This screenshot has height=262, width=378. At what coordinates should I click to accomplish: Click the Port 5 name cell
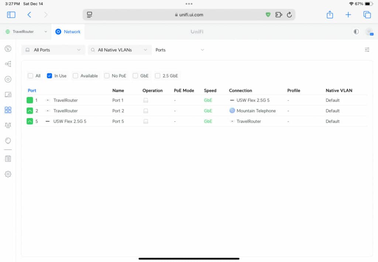118,121
